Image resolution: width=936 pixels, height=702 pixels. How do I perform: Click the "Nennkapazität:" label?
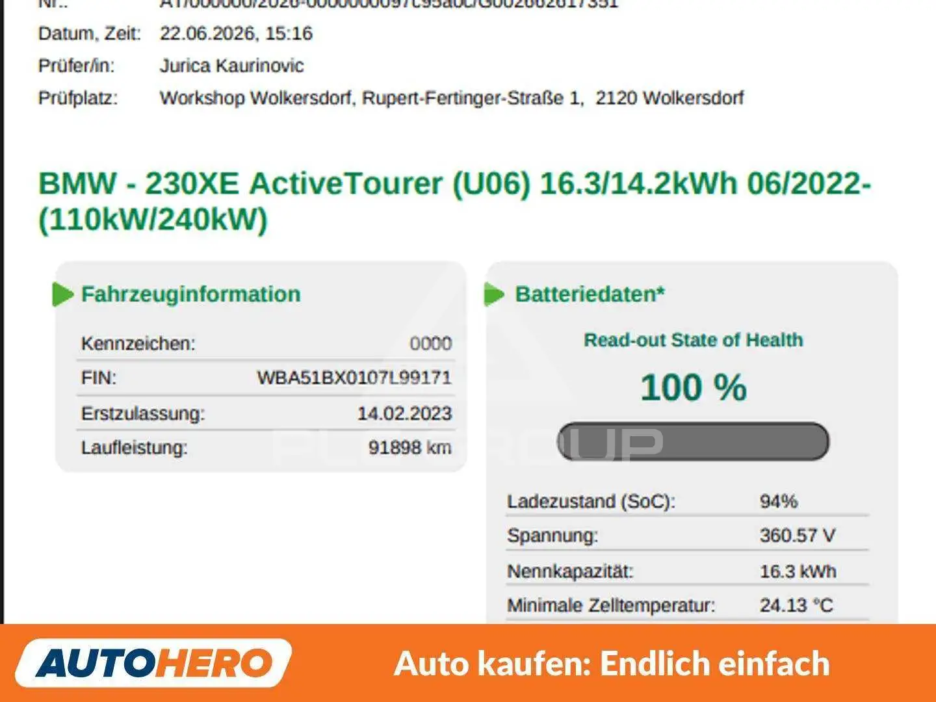(x=570, y=571)
